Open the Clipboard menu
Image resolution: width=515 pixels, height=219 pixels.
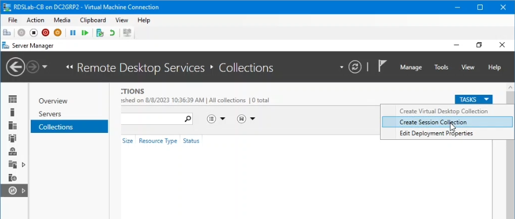coord(93,20)
